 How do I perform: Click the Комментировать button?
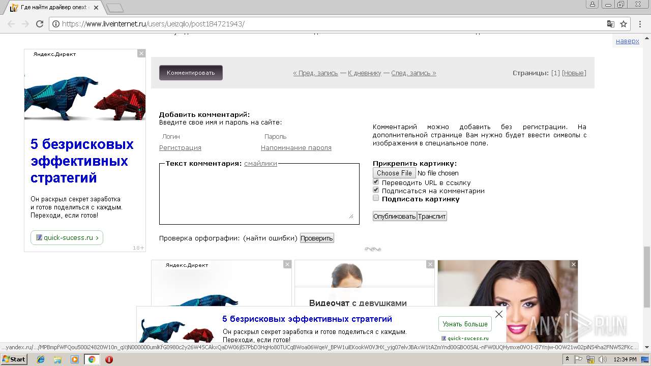(x=191, y=73)
